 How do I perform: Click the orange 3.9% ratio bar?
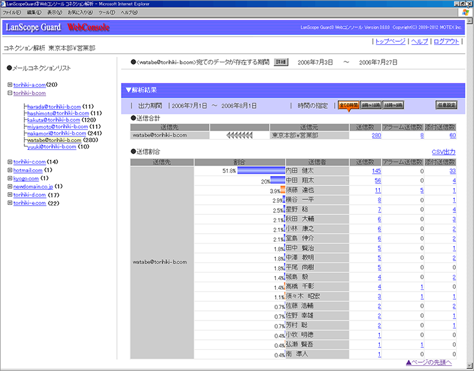[283, 190]
